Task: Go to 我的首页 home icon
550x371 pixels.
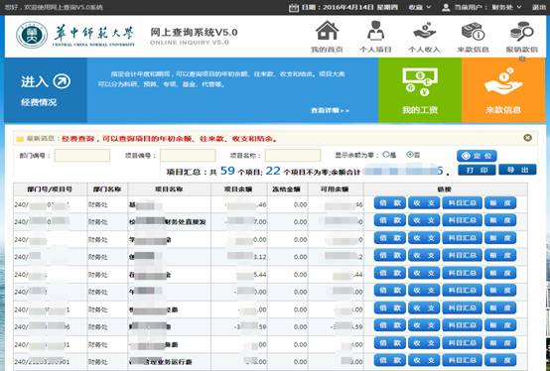Action: 327,31
